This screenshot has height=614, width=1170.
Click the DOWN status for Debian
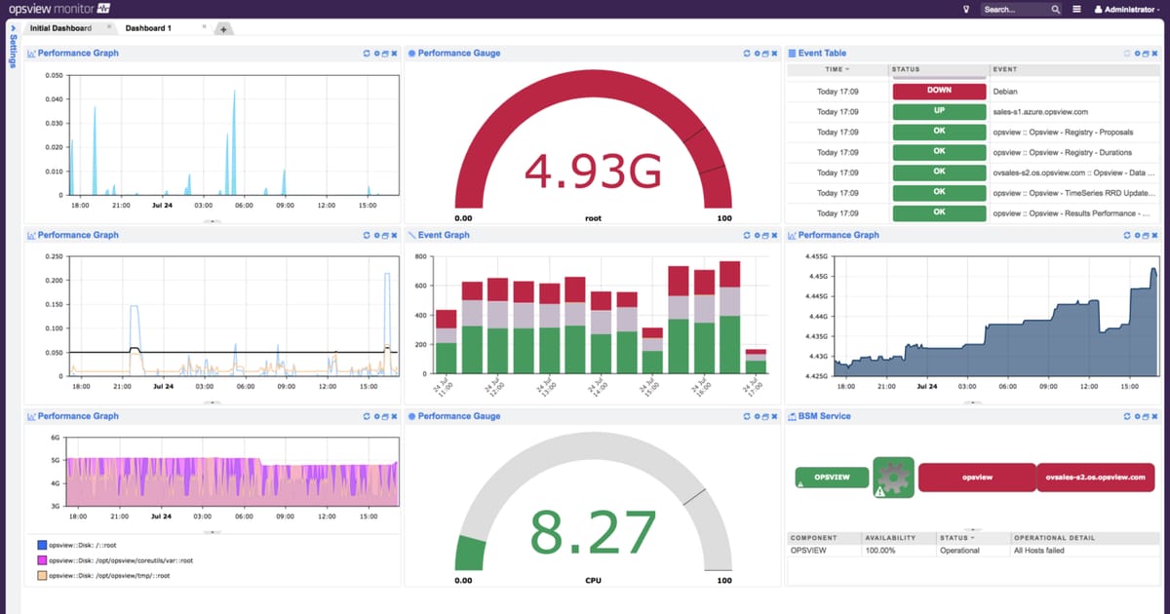click(939, 91)
